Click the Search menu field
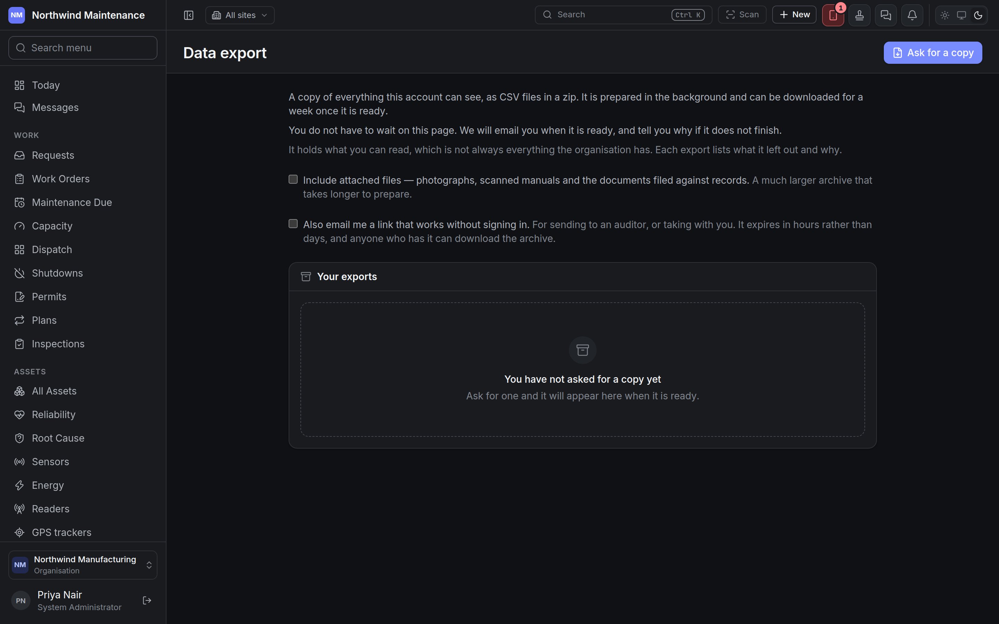Image resolution: width=999 pixels, height=624 pixels. 83,48
